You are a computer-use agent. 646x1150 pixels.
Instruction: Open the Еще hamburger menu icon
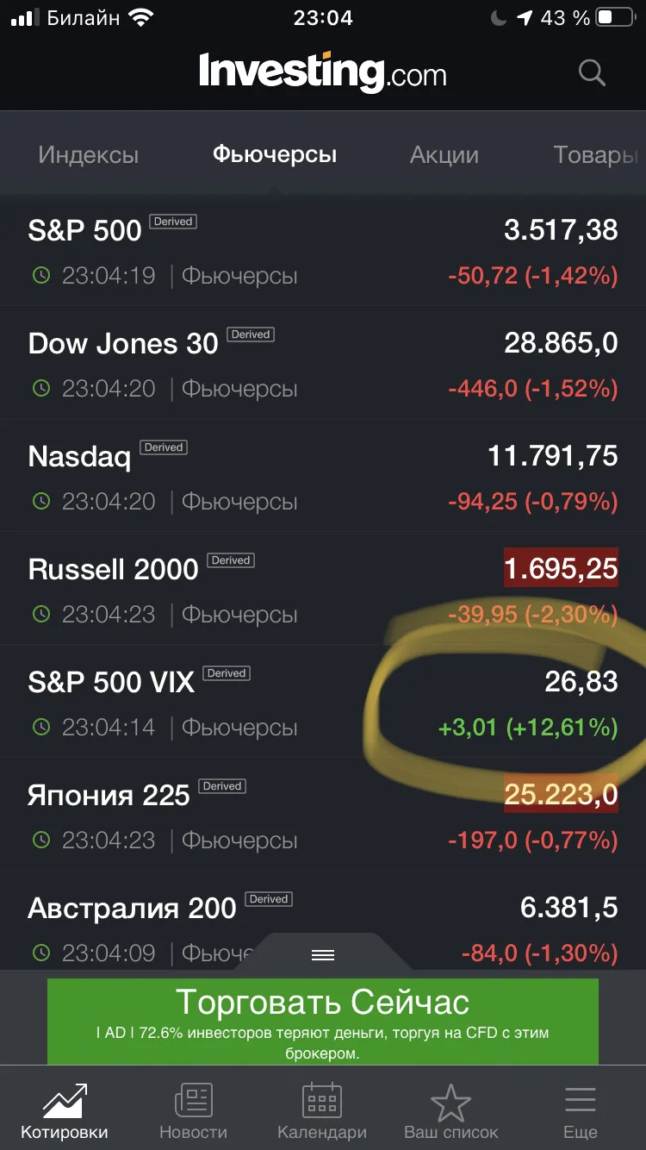click(580, 1100)
